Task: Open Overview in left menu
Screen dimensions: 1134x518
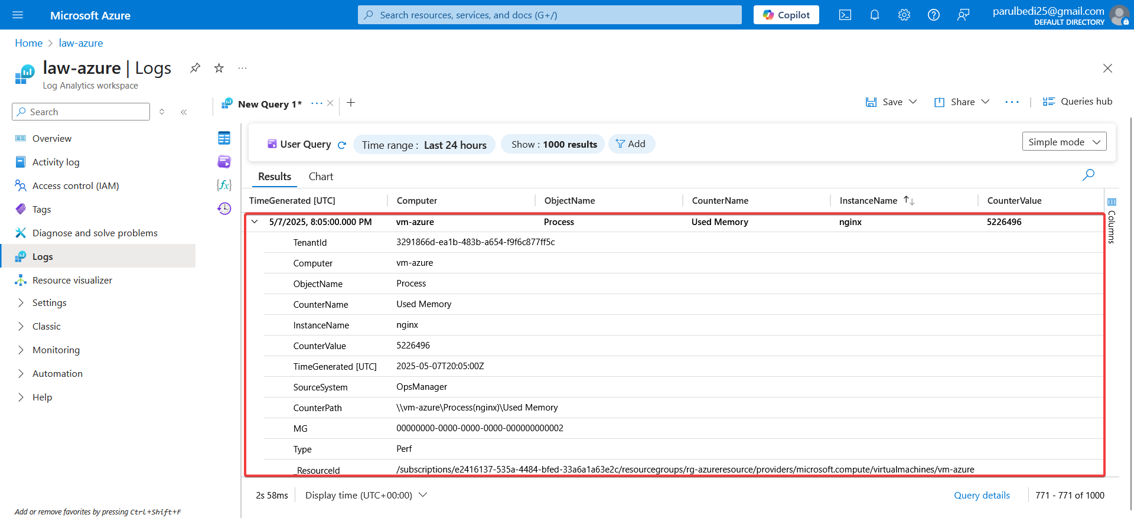Action: pos(52,138)
